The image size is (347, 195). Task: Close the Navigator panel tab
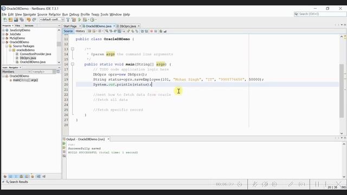21,67
